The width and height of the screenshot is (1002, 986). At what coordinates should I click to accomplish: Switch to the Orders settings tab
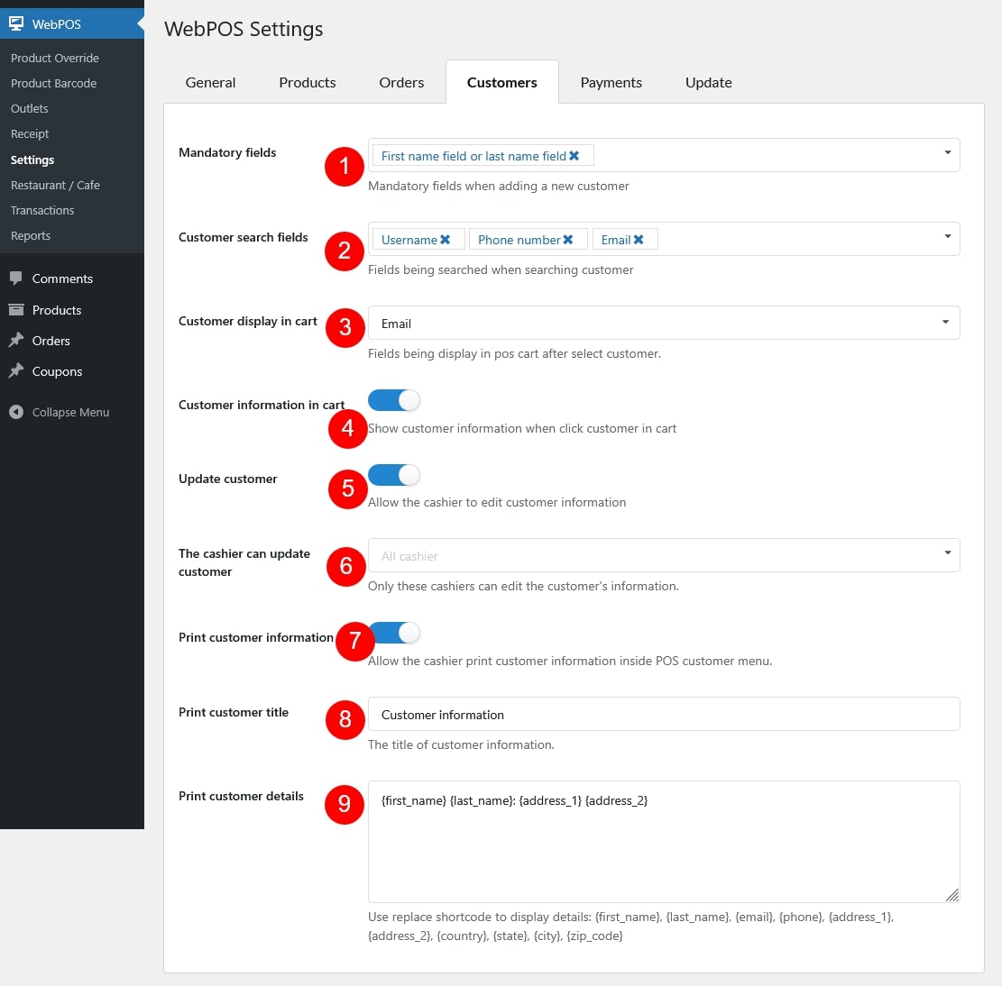pyautogui.click(x=401, y=82)
